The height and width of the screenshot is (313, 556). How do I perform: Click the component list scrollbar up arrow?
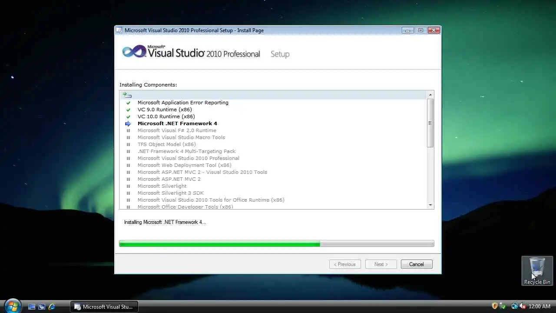pyautogui.click(x=430, y=95)
